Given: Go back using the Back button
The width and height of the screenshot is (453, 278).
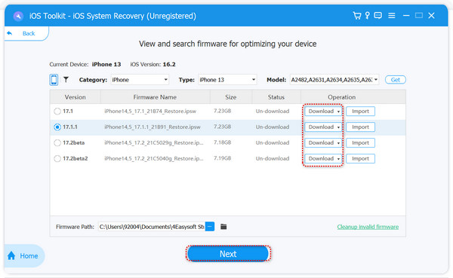Looking at the screenshot, I should pos(26,33).
